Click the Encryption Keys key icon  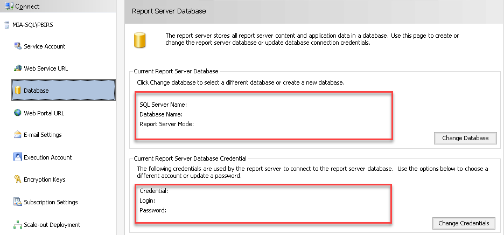pyautogui.click(x=18, y=179)
